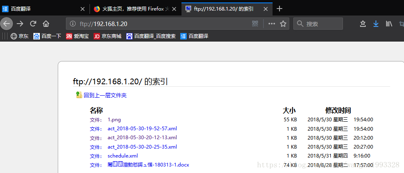This screenshot has height=173, width=404.
Task: Open the 爱淘宝 bookmark
Action: click(x=77, y=36)
